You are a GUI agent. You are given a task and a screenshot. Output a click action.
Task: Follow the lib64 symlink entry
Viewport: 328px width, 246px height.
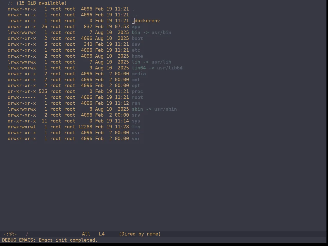click(139, 68)
